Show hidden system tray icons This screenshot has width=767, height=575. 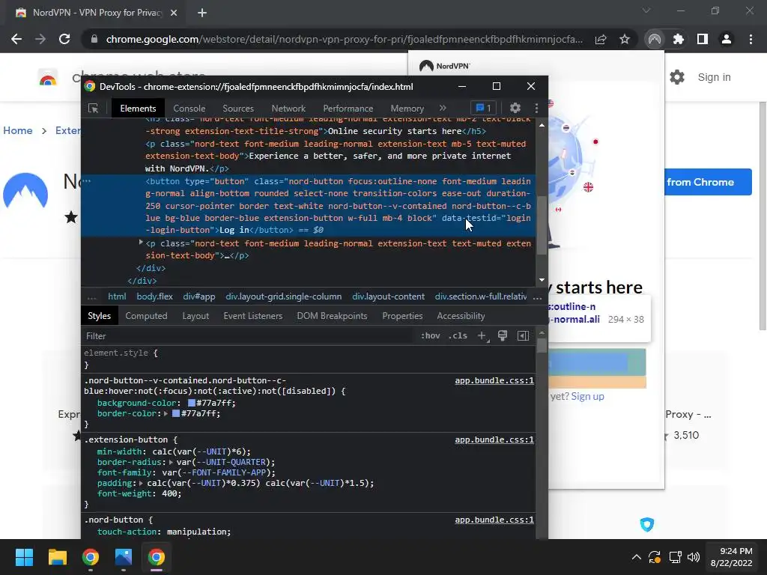click(637, 557)
